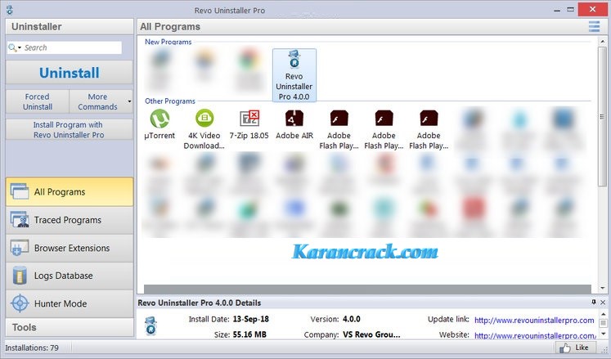Click the thumbs-up Like button
The height and width of the screenshot is (359, 611).
pos(574,348)
